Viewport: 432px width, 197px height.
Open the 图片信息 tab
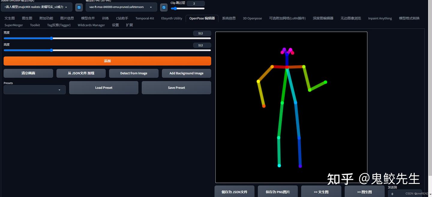coord(67,18)
